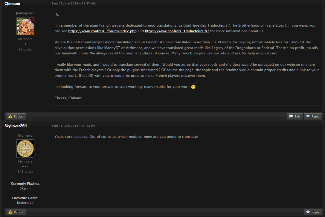Open the confrerie traducteurs.fr link

177,31
